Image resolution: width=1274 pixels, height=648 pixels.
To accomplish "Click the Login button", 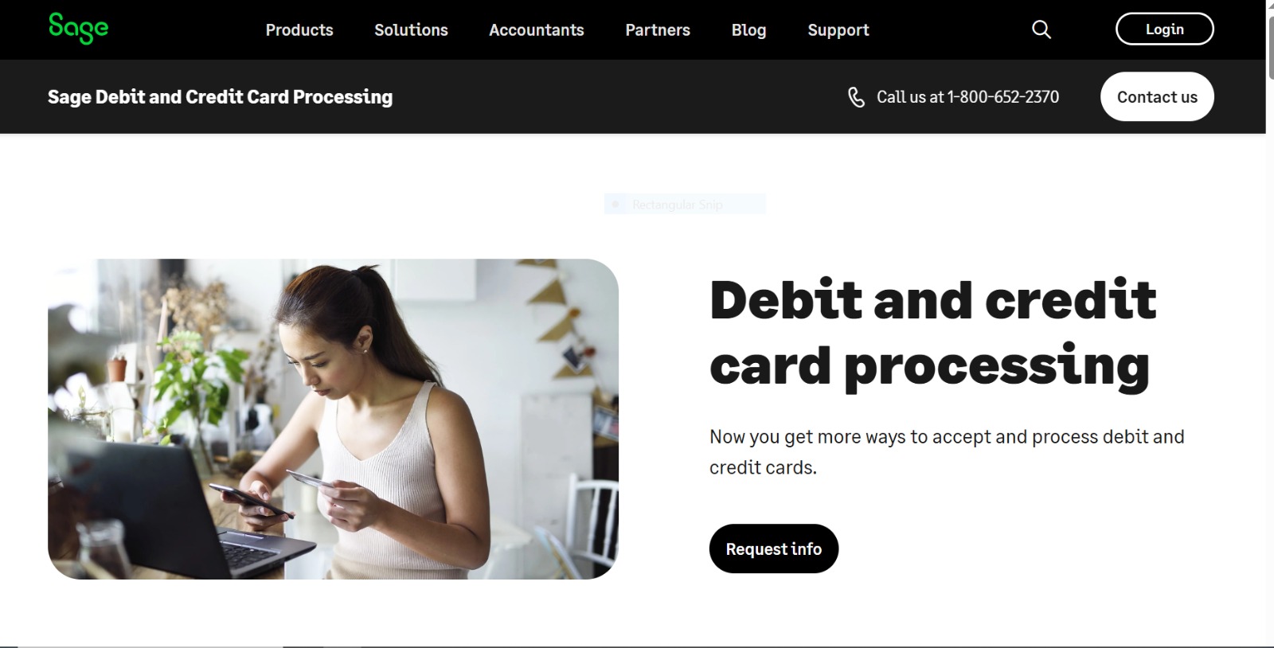I will (1165, 29).
